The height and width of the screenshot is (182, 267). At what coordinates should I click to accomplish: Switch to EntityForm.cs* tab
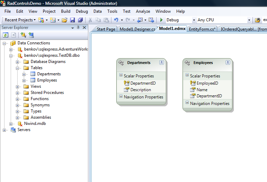(202, 29)
